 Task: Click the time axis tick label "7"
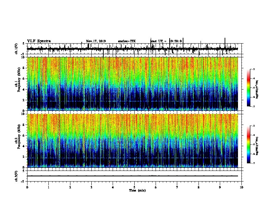[x=177, y=187]
